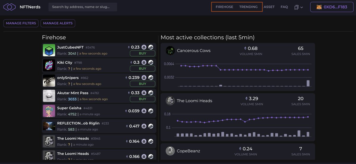Click Loomi Heads 3.29 volume value

[x=253, y=99]
